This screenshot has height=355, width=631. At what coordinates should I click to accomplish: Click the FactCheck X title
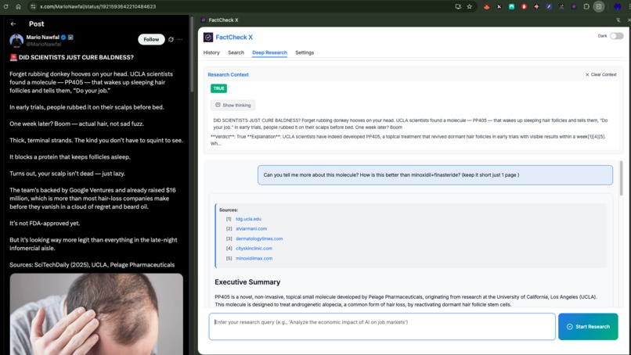click(234, 38)
